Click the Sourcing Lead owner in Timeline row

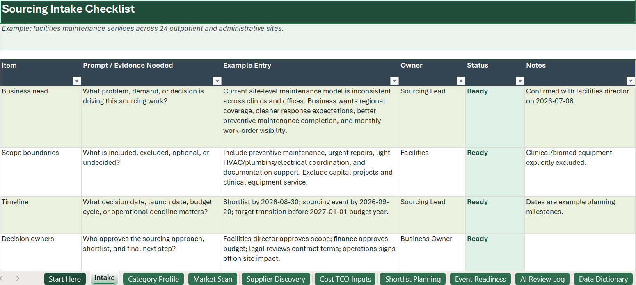click(x=432, y=215)
